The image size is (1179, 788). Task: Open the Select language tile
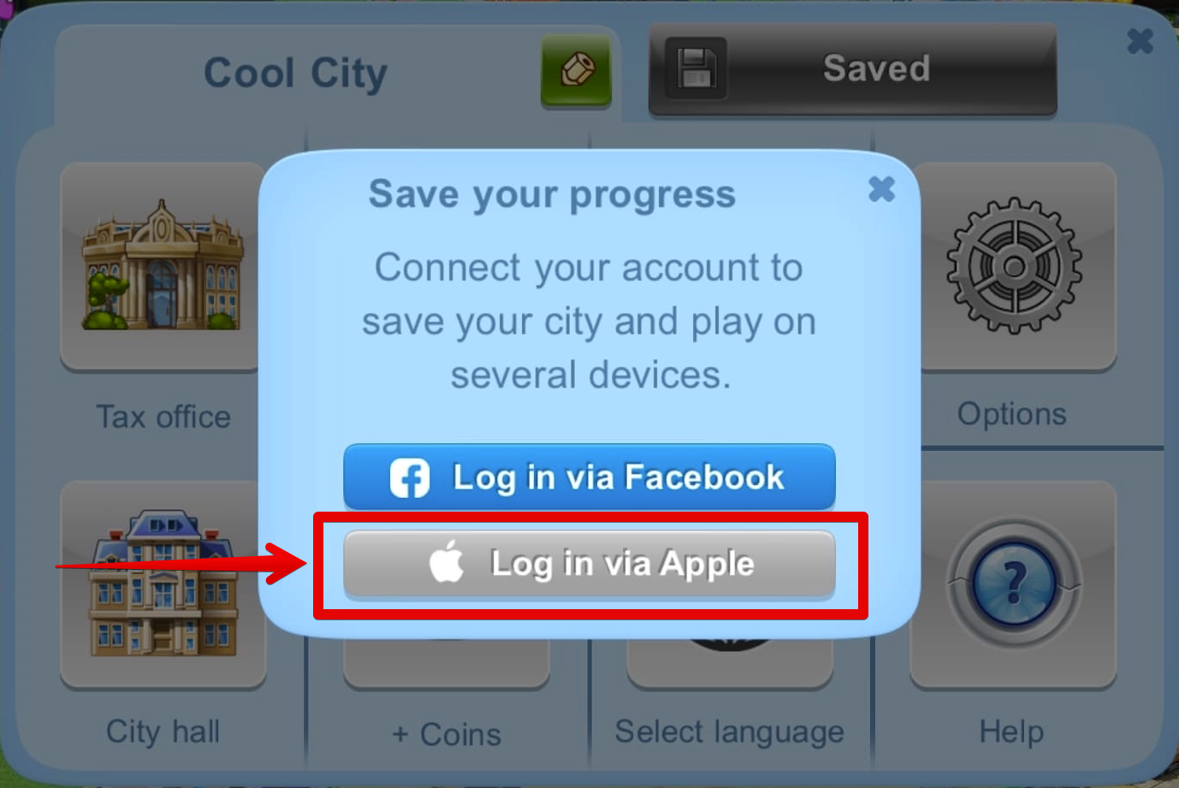click(730, 732)
